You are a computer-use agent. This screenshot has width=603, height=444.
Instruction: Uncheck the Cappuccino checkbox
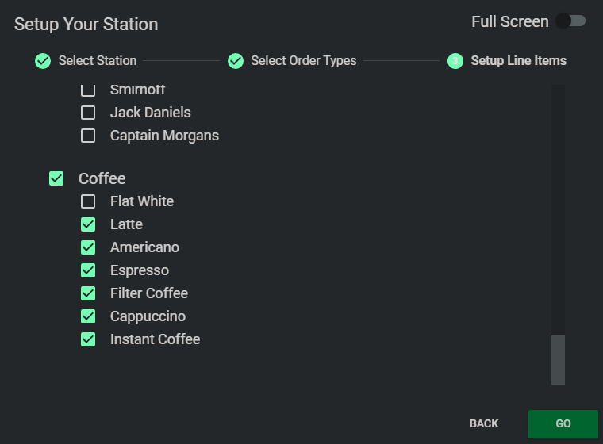[x=88, y=316]
